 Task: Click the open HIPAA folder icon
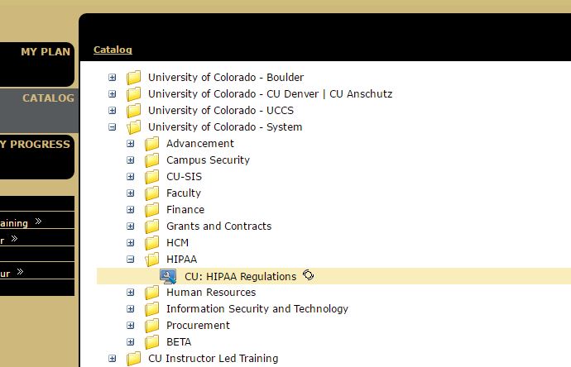tap(152, 260)
